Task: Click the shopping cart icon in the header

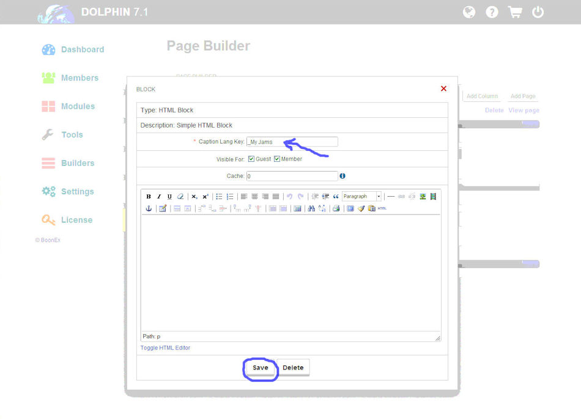Action: [515, 12]
